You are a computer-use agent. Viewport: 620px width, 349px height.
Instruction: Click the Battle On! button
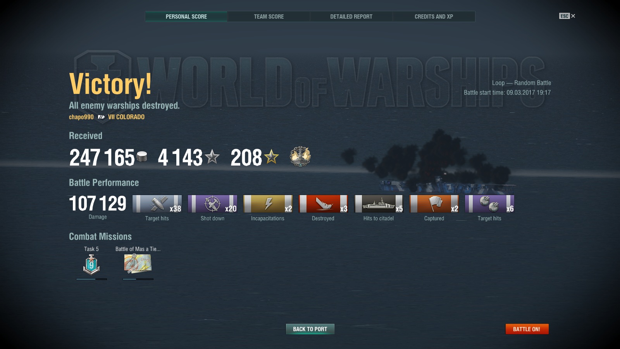(527, 329)
